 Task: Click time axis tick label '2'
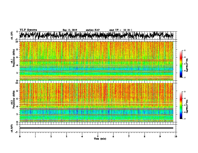point(51,136)
